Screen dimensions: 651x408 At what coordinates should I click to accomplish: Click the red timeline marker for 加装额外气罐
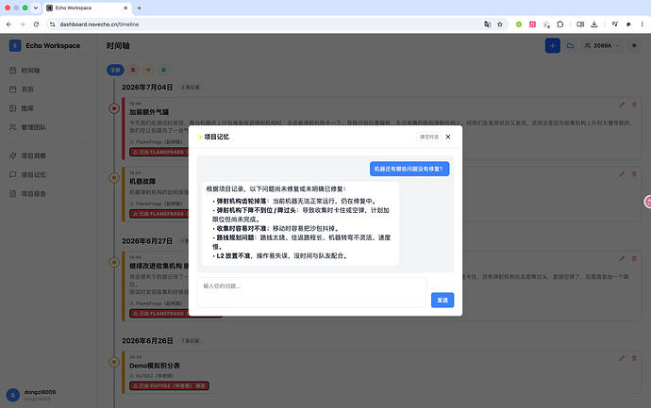tap(114, 108)
